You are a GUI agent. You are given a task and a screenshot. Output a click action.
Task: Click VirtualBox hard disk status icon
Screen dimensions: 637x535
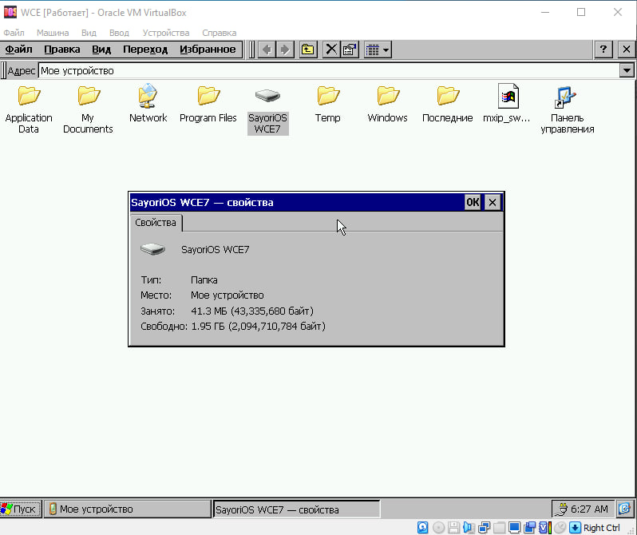pos(422,527)
